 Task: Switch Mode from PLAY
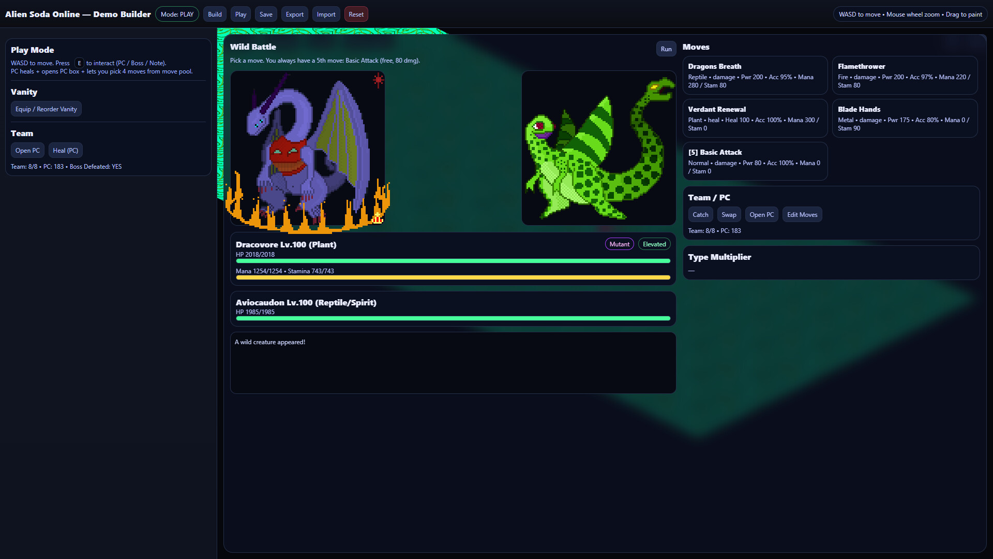[x=177, y=14]
